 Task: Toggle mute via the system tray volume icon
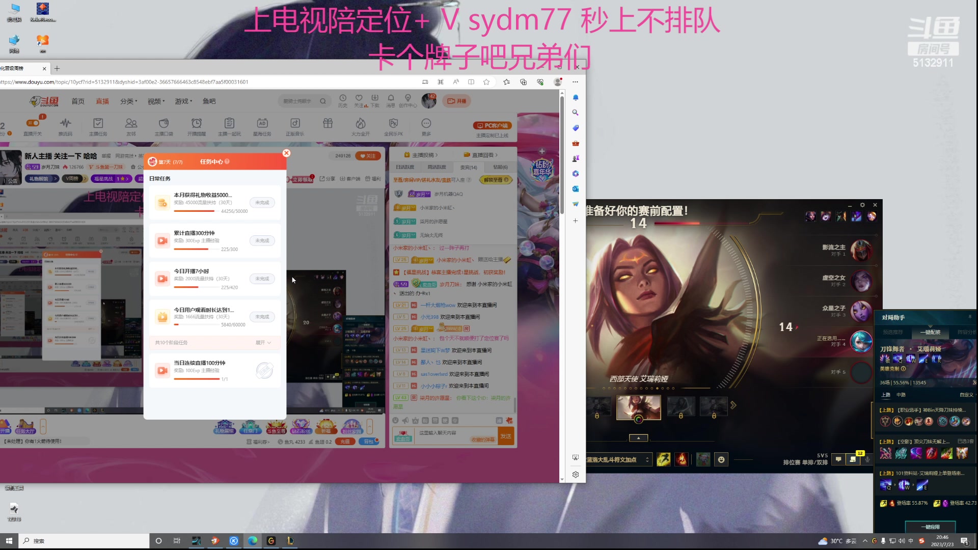pyautogui.click(x=902, y=541)
